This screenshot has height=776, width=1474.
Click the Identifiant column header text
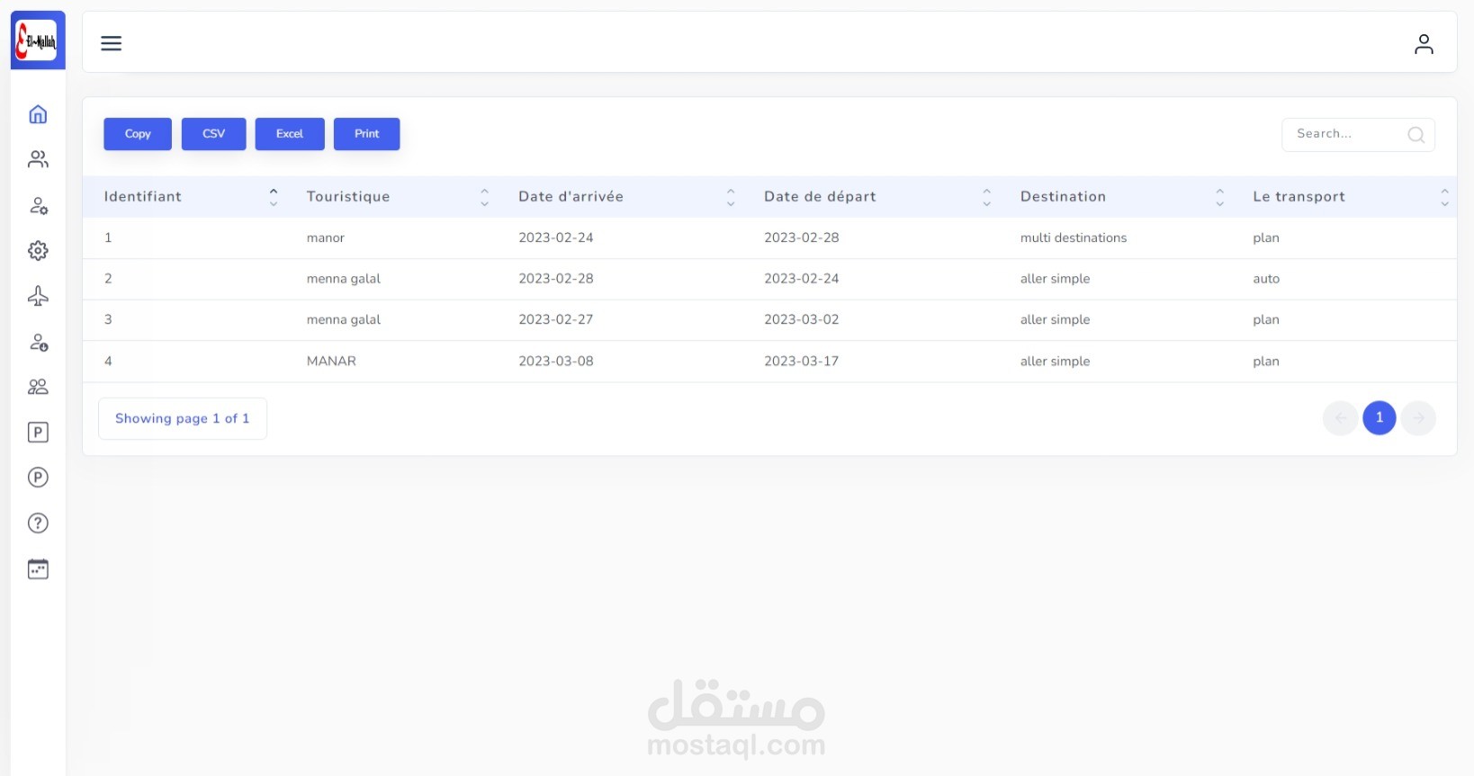click(x=142, y=196)
